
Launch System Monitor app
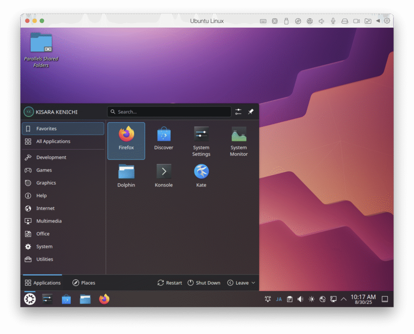pyautogui.click(x=239, y=141)
